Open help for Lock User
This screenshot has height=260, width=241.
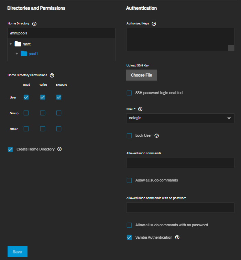(156, 136)
